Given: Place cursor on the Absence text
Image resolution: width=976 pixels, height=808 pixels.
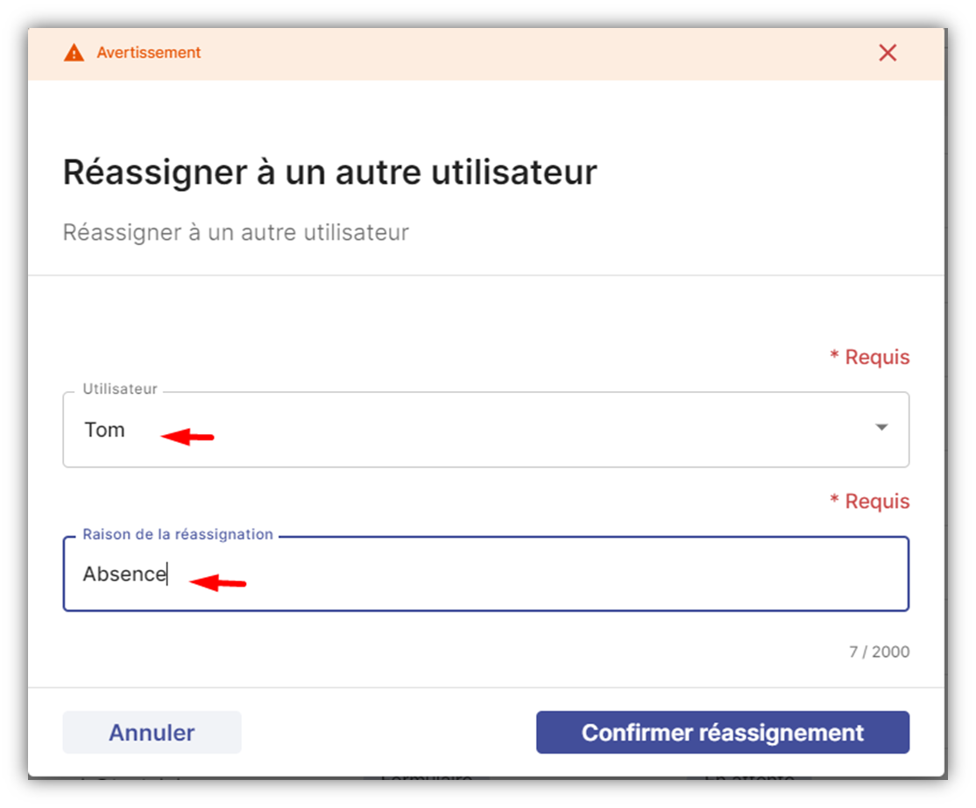Looking at the screenshot, I should tap(124, 573).
